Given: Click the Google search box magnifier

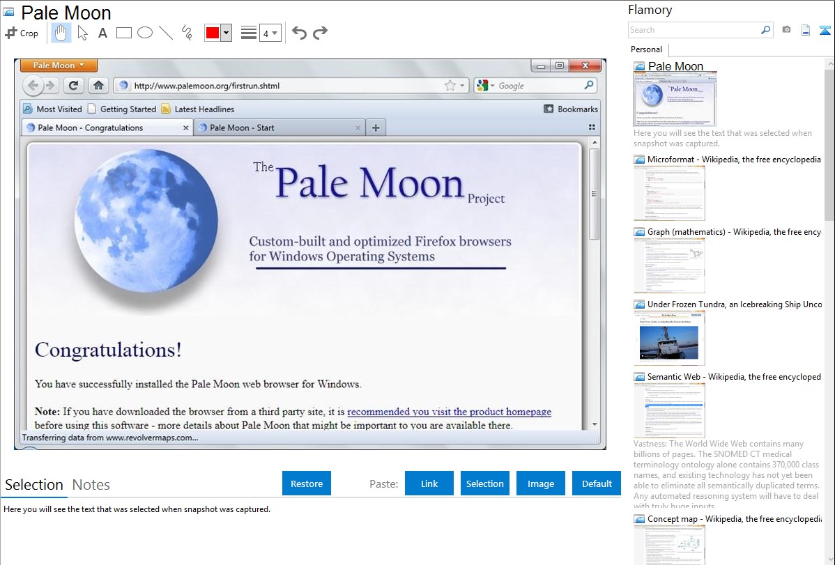Looking at the screenshot, I should pos(588,85).
